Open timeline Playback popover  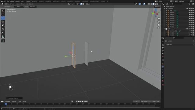point(8,101)
